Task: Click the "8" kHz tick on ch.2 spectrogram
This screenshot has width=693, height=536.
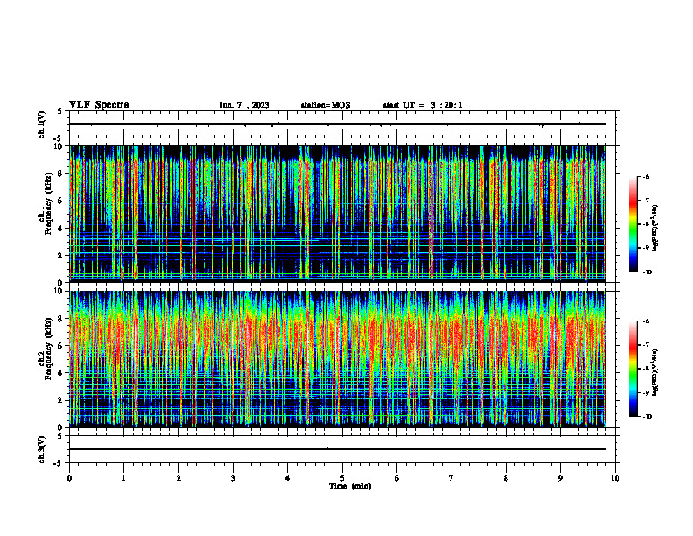Action: click(60, 319)
